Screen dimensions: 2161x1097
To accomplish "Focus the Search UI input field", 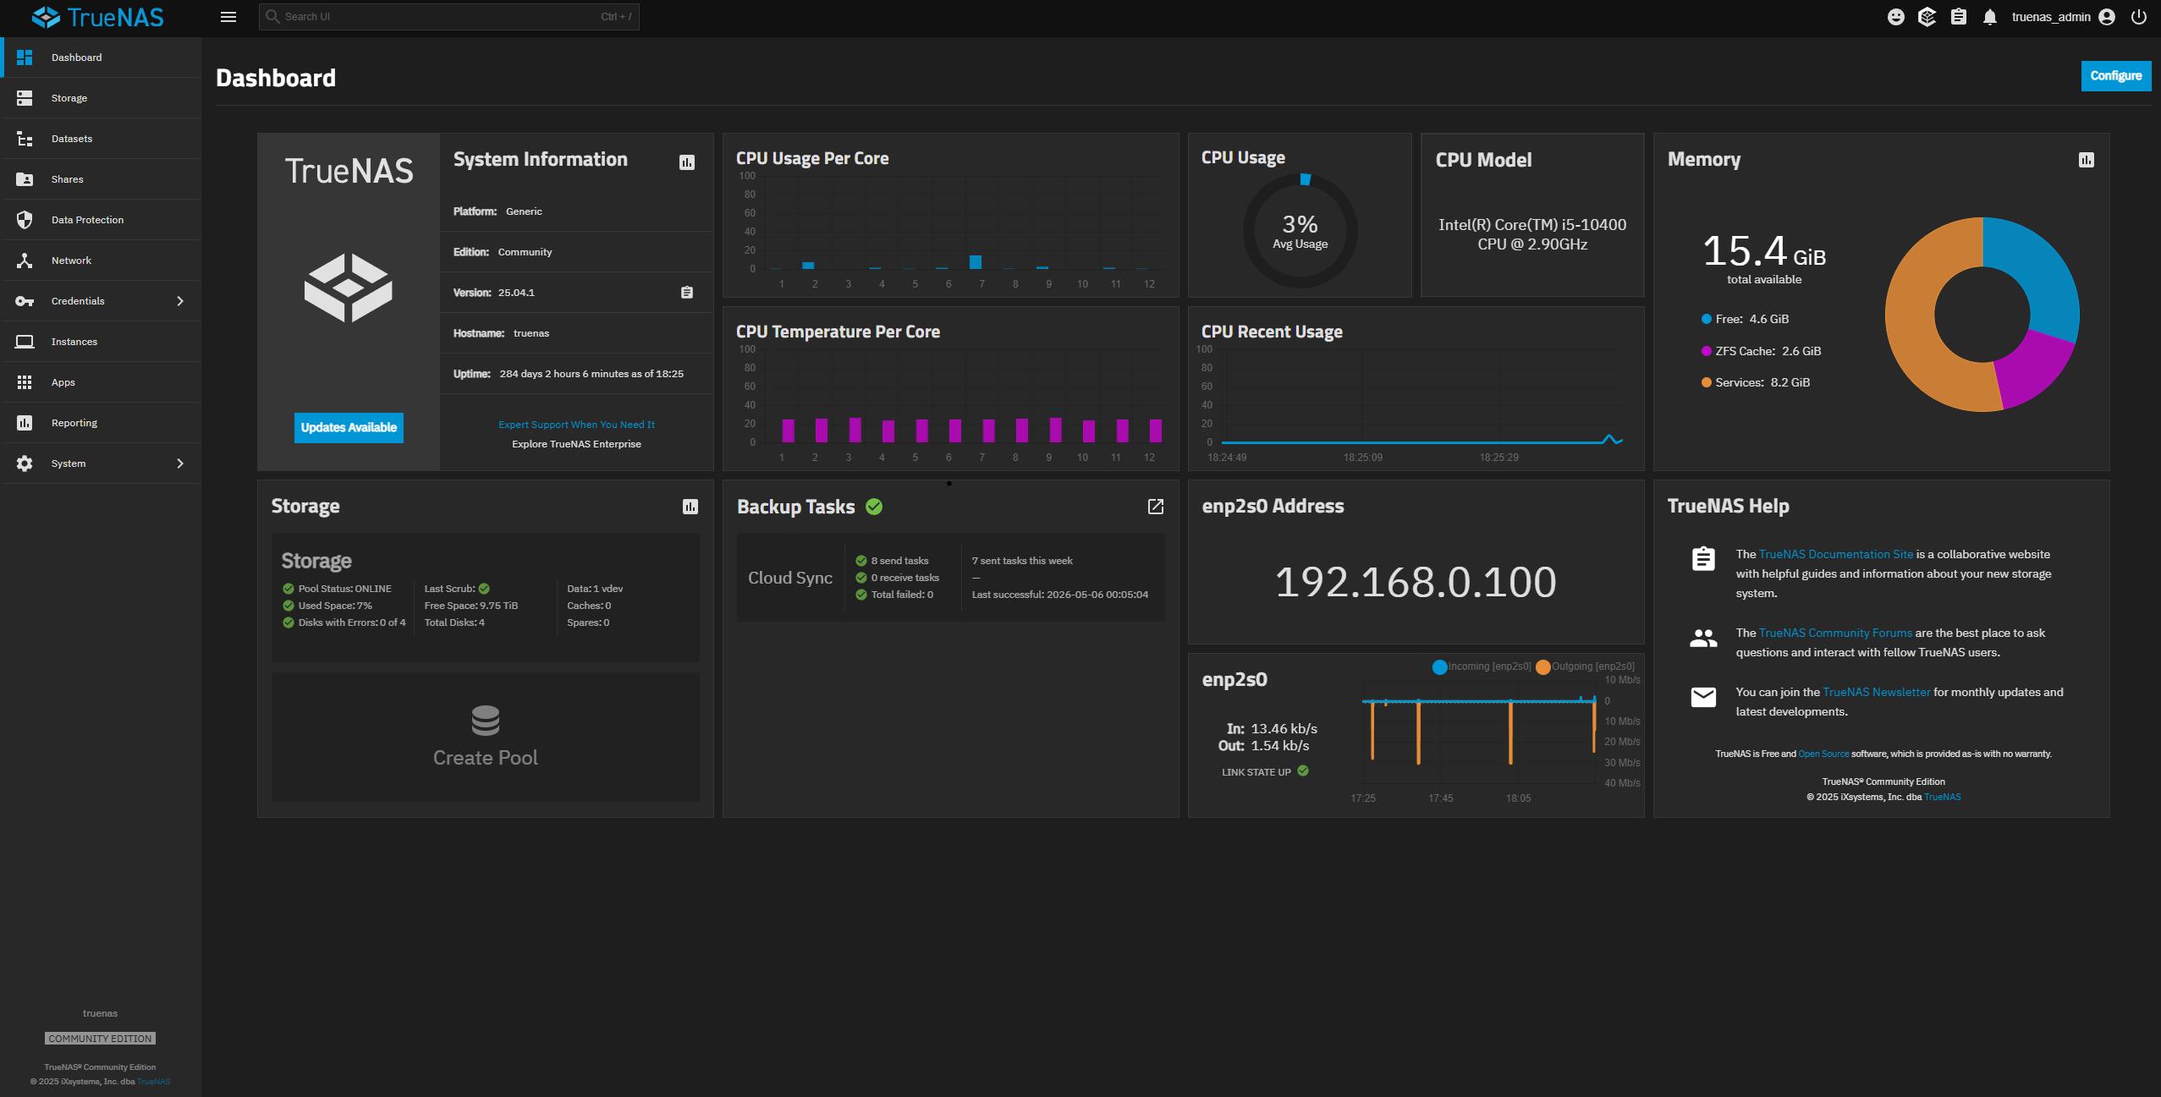I will (449, 17).
